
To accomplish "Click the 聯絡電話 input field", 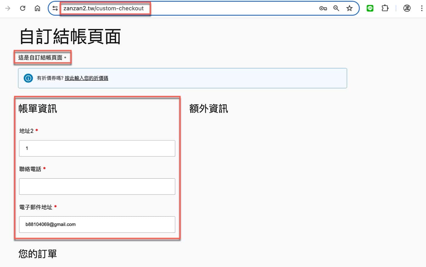I will (x=97, y=186).
